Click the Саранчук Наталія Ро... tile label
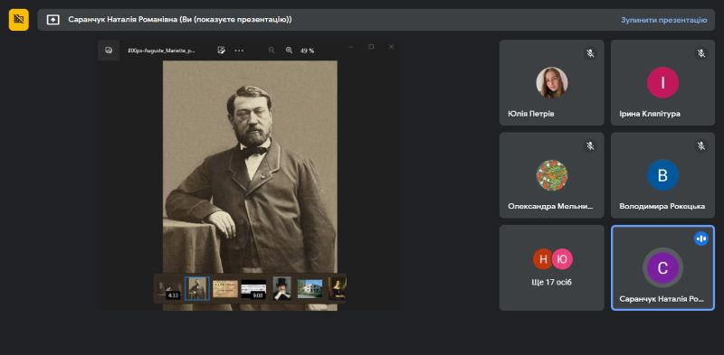The height and width of the screenshot is (355, 724). point(662,299)
